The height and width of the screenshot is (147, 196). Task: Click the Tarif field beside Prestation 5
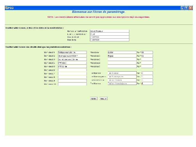coord(147,66)
